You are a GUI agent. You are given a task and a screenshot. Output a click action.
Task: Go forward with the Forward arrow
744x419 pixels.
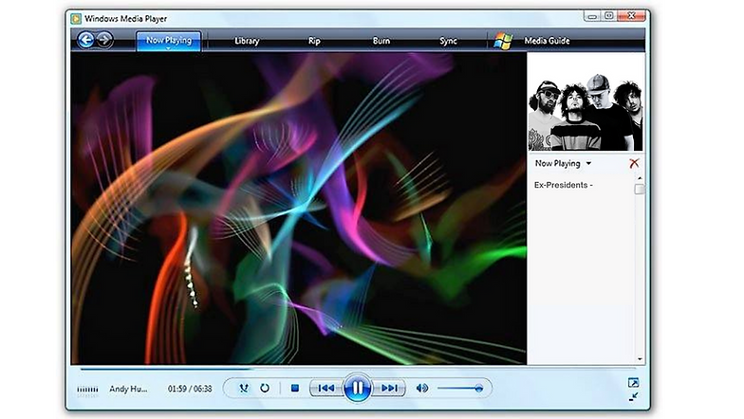click(x=104, y=40)
